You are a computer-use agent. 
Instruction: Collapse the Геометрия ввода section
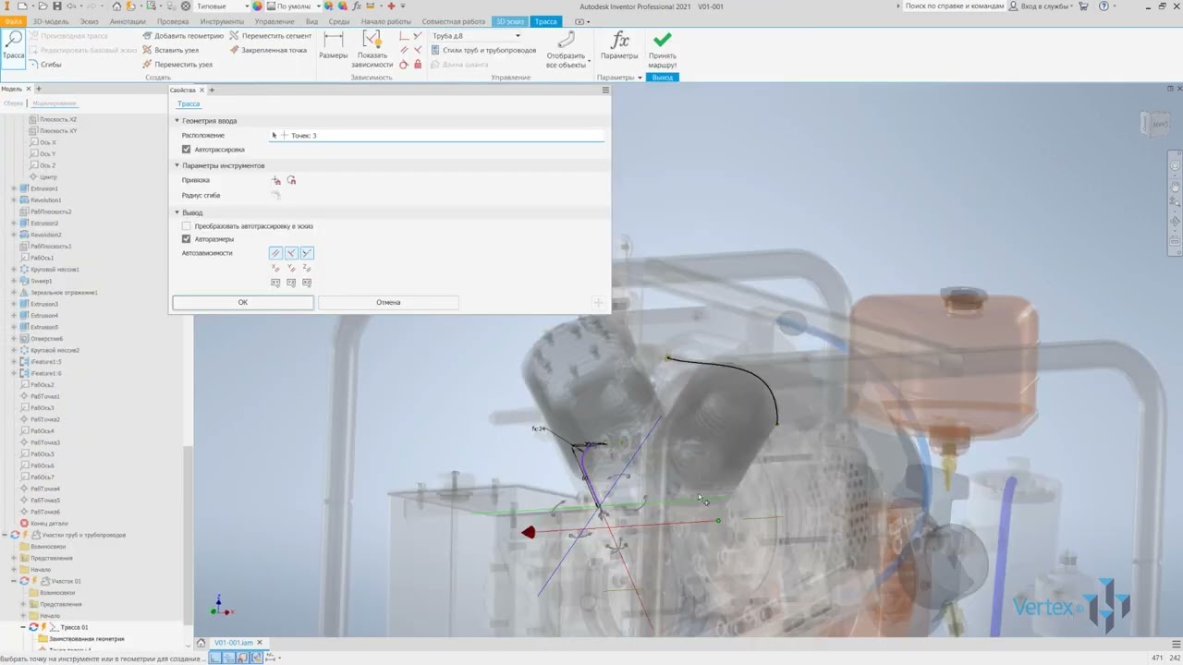(177, 121)
